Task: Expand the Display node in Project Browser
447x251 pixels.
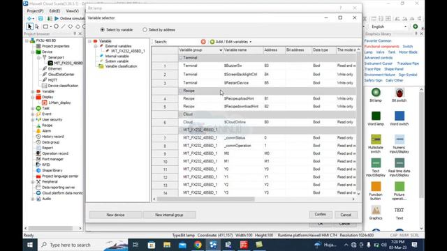Action: coord(33,97)
